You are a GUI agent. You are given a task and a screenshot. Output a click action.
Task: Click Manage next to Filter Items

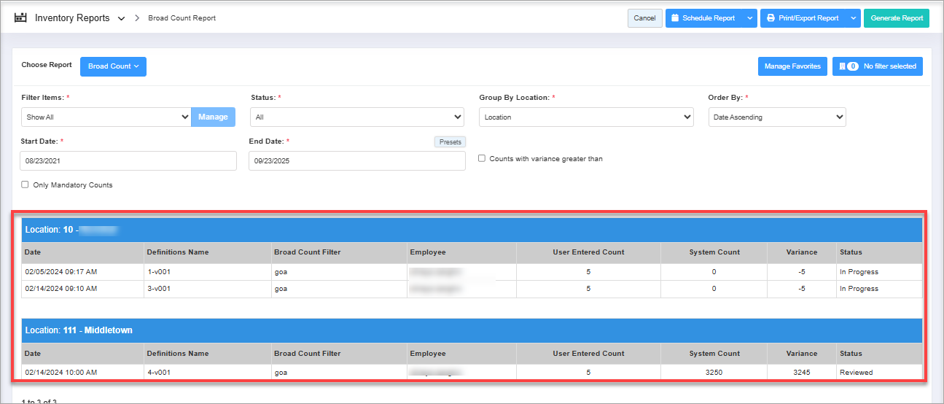pyautogui.click(x=213, y=117)
